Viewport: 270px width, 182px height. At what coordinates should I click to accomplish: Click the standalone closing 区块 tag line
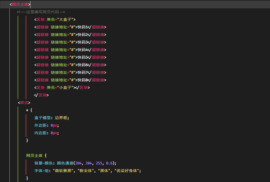[41, 95]
